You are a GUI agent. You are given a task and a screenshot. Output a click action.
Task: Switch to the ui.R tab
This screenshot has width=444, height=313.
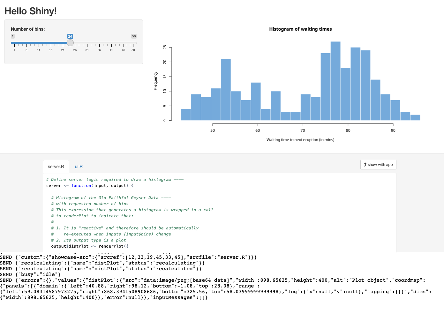[x=79, y=167]
